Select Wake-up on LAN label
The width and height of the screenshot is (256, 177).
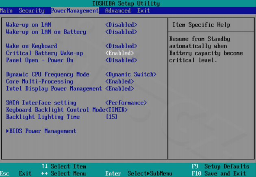coord(28,25)
